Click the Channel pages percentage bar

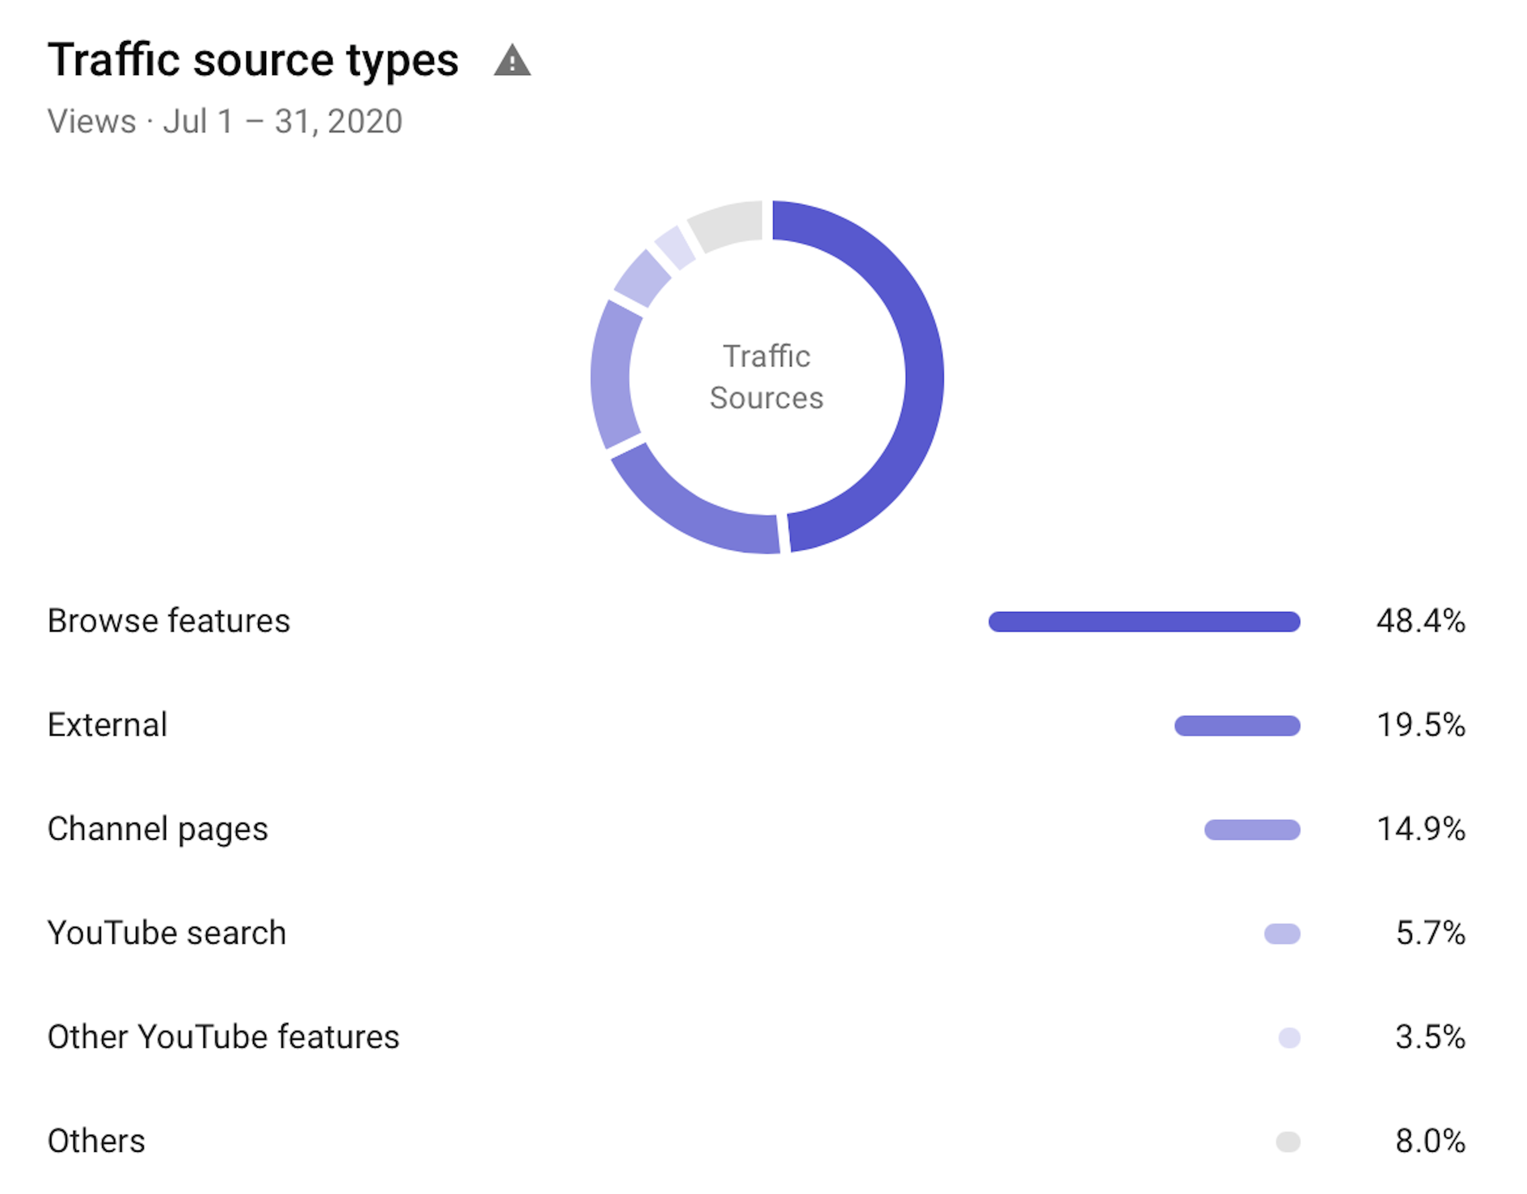click(x=1251, y=830)
